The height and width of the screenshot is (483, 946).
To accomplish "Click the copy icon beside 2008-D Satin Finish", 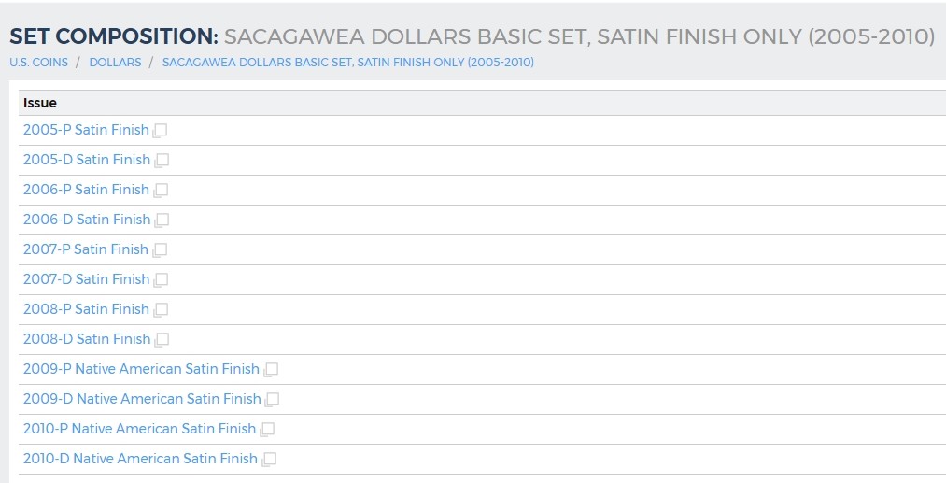I will [162, 339].
